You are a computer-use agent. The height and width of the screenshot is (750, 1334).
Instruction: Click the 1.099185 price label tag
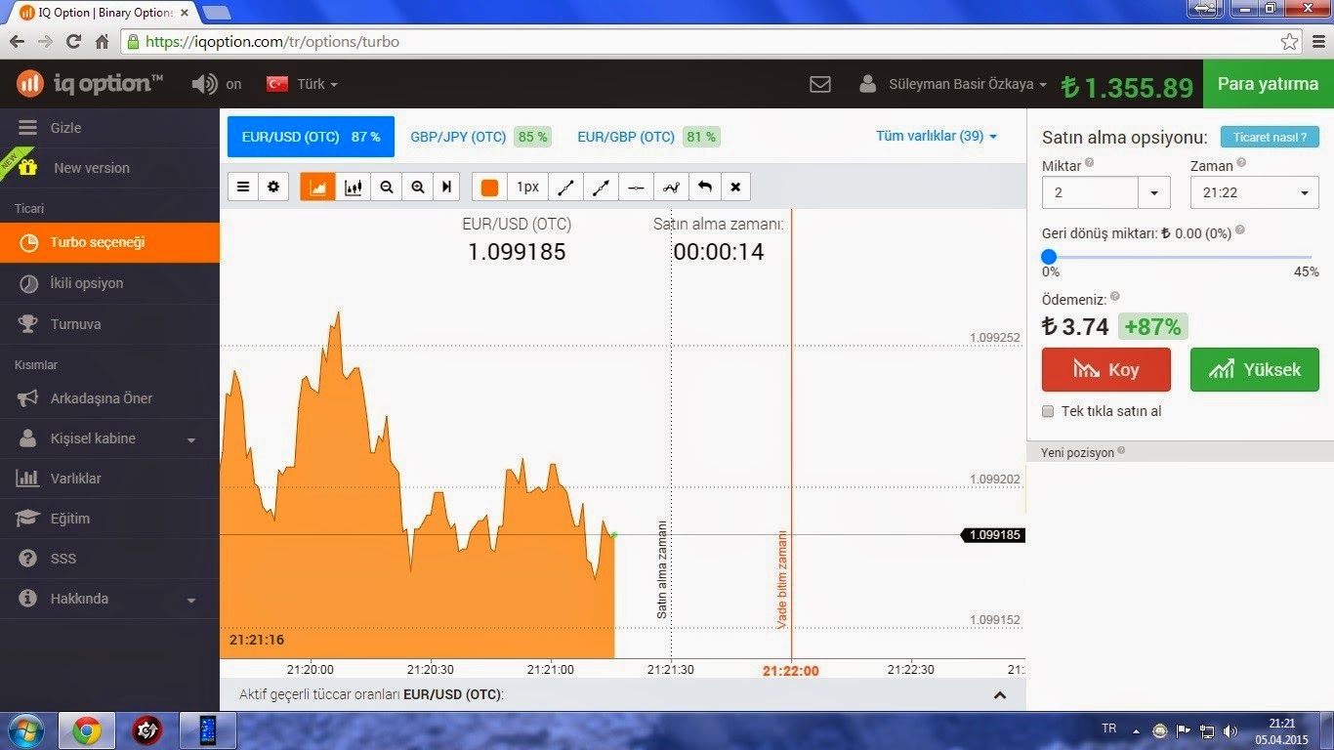point(995,535)
